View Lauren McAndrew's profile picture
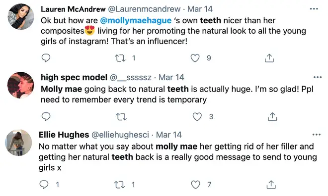Viewport: 328px width, 196px height. pyautogui.click(x=21, y=16)
